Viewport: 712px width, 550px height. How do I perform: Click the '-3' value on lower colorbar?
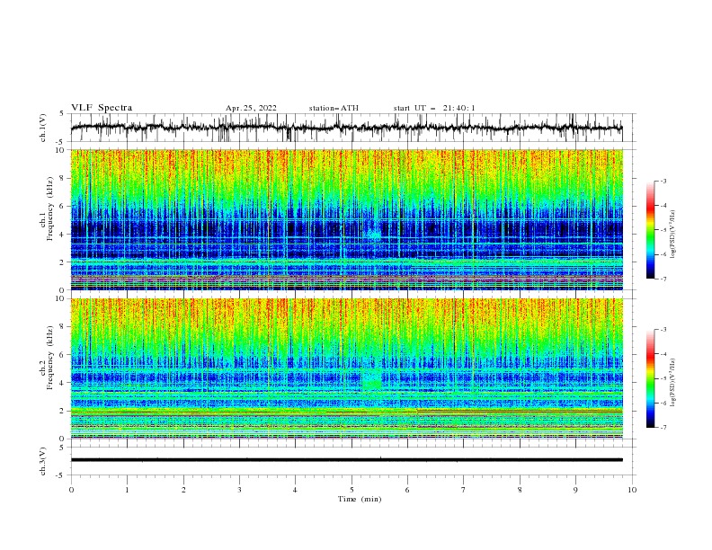(663, 330)
